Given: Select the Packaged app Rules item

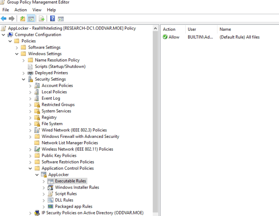Looking at the screenshot, I should coord(73,206).
